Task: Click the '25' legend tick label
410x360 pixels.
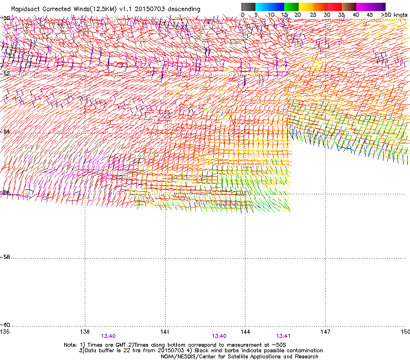Action: point(313,15)
